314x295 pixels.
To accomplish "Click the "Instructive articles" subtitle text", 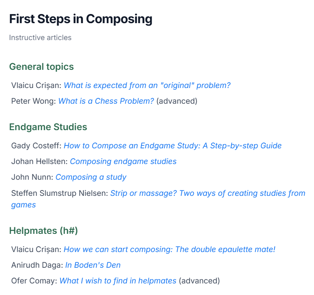I will 40,38.
